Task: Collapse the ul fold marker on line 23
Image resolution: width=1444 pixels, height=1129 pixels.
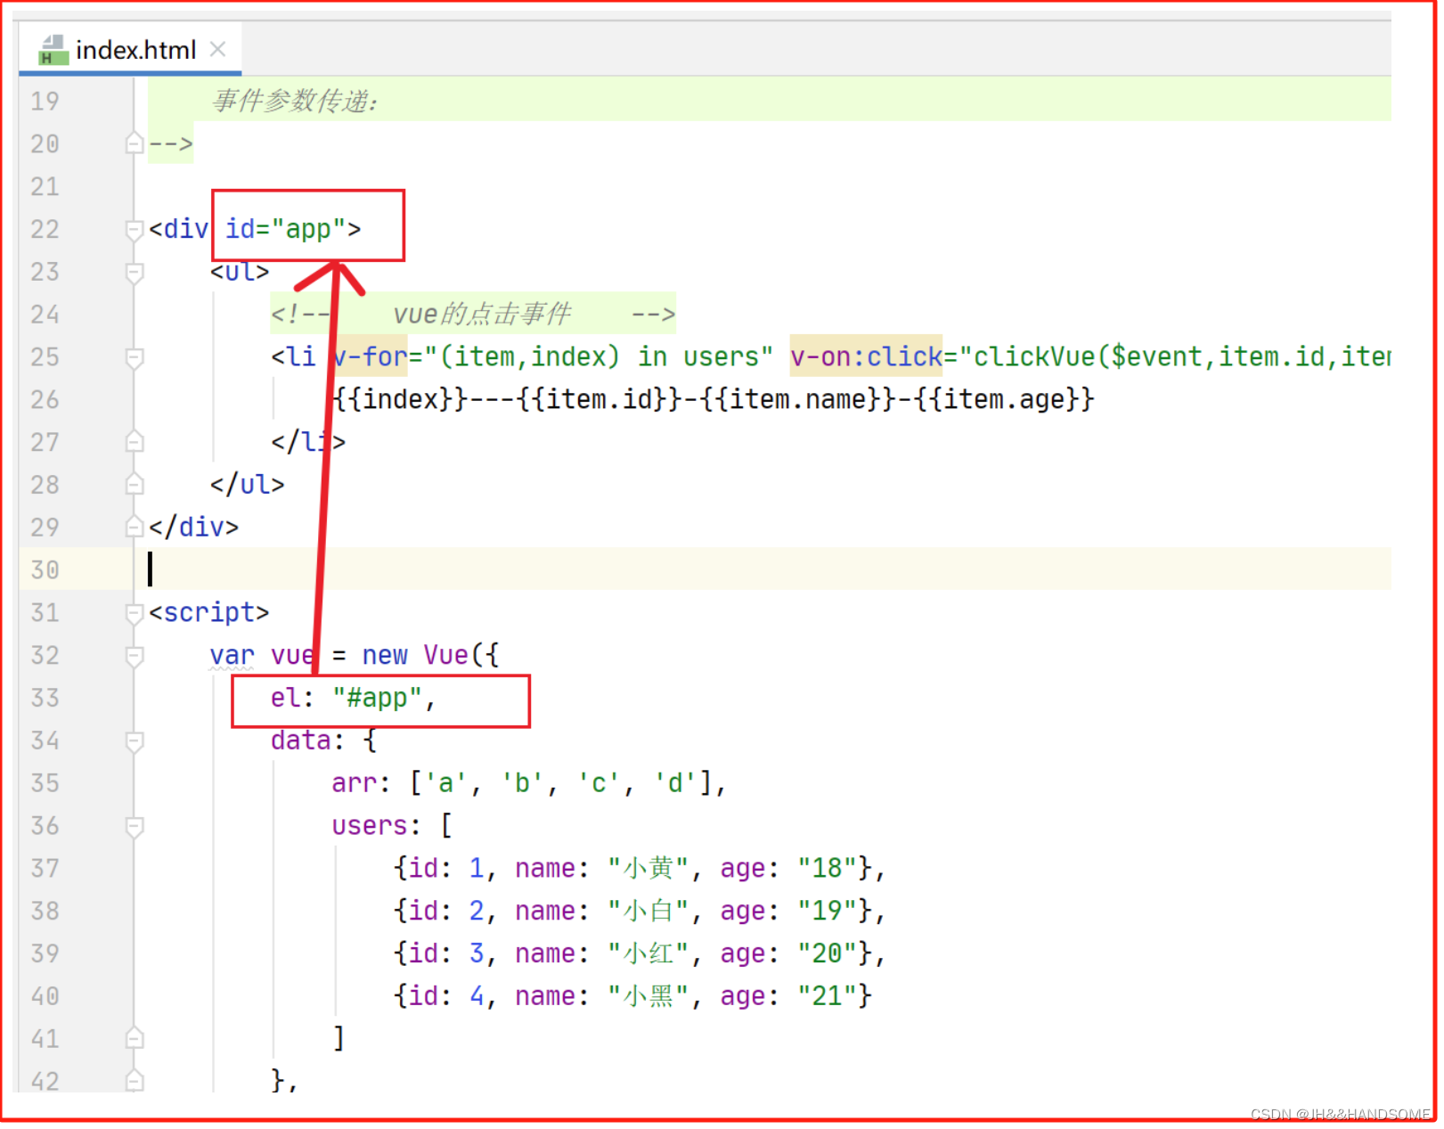Action: click(135, 273)
